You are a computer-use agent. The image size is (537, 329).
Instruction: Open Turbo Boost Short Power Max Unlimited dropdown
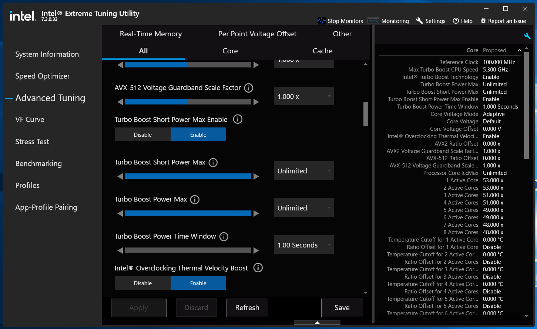(x=304, y=171)
